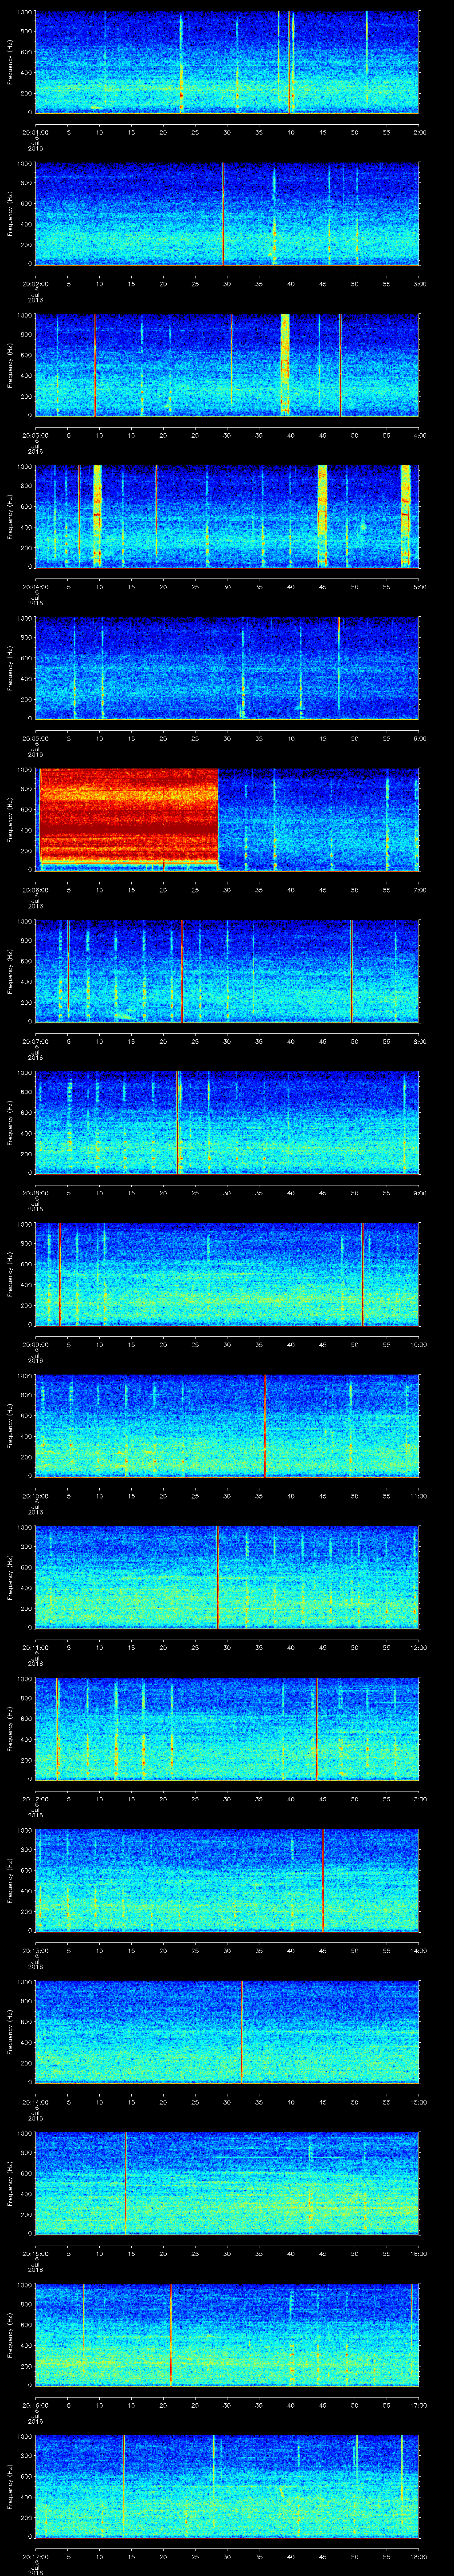Click the 4:00 end time label
The image size is (454, 2576).
pyautogui.click(x=419, y=435)
